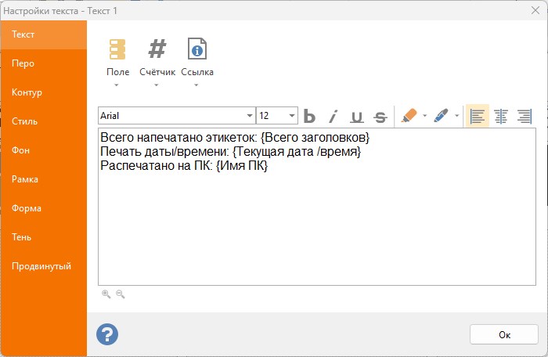Apply the blue pen text color

(441, 115)
